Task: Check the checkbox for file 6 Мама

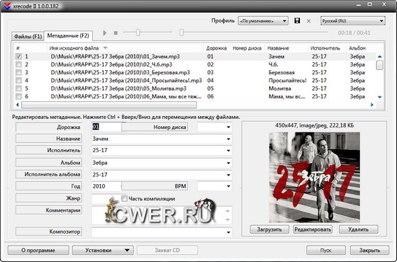Action: pyautogui.click(x=18, y=96)
